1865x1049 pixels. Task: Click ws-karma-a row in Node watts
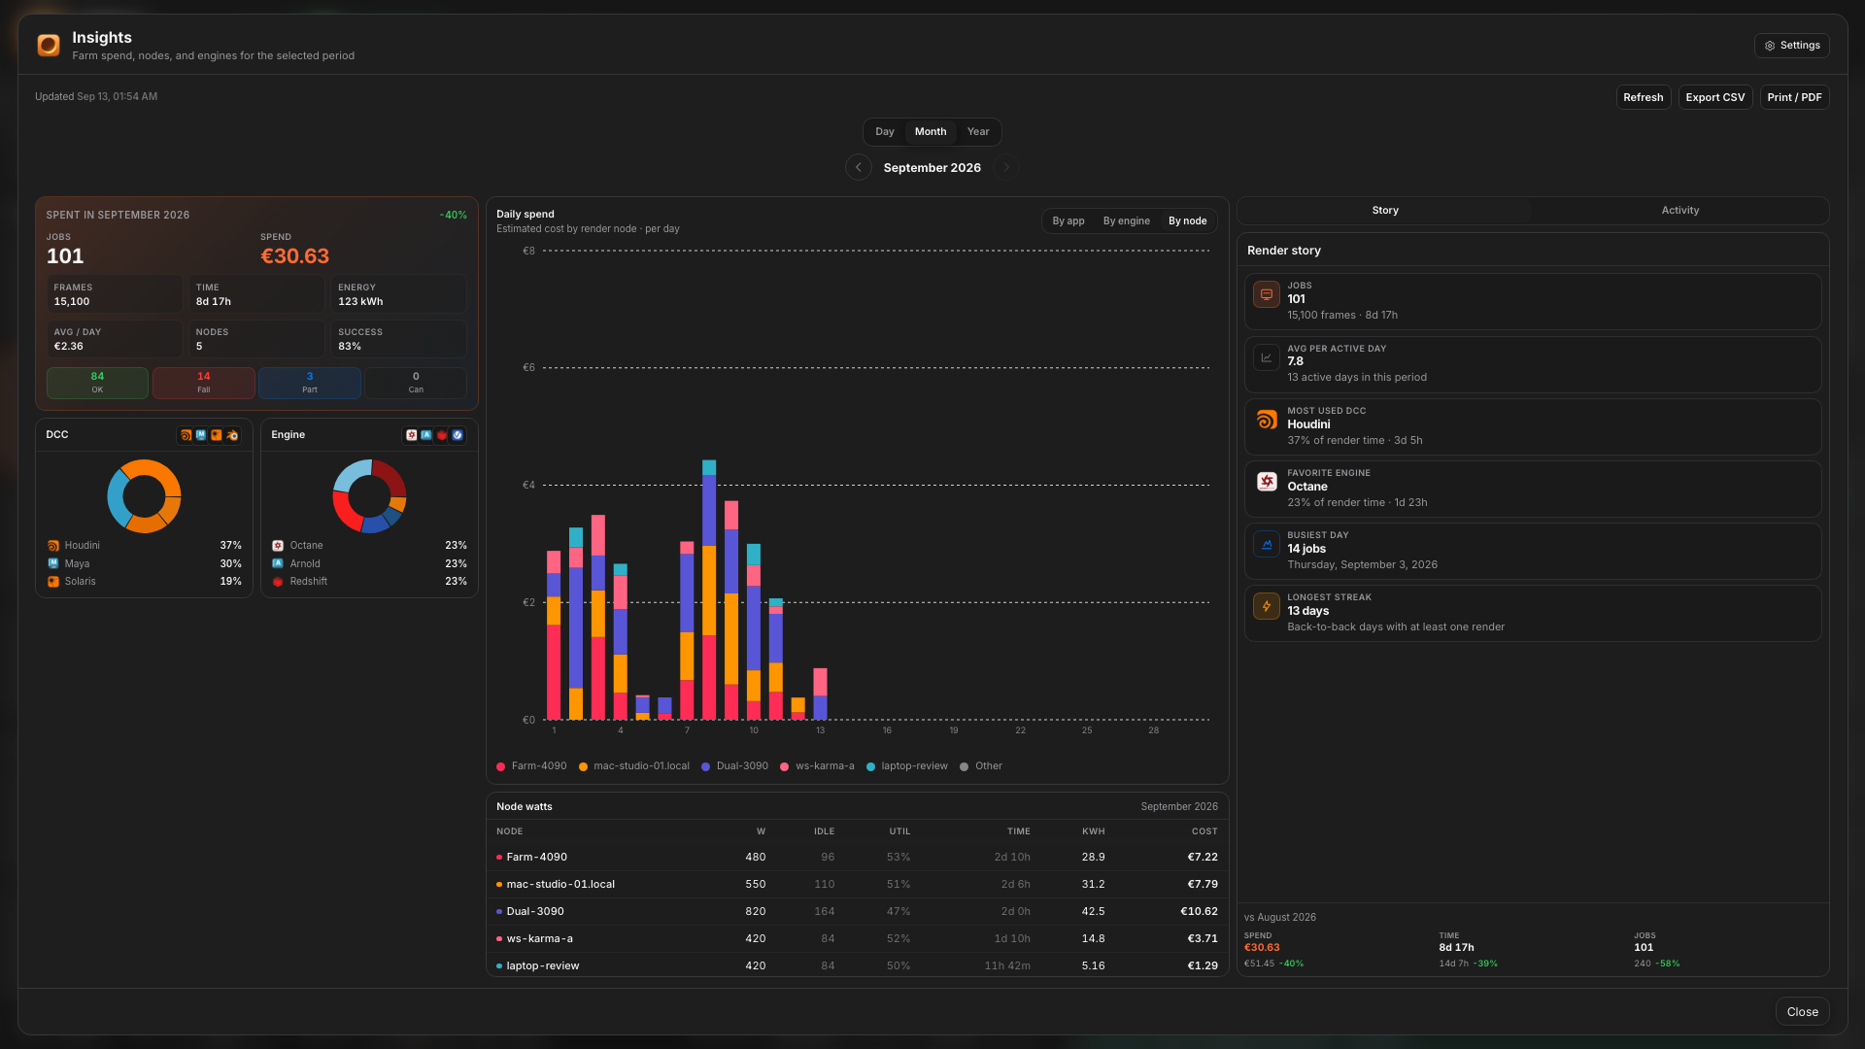point(857,939)
